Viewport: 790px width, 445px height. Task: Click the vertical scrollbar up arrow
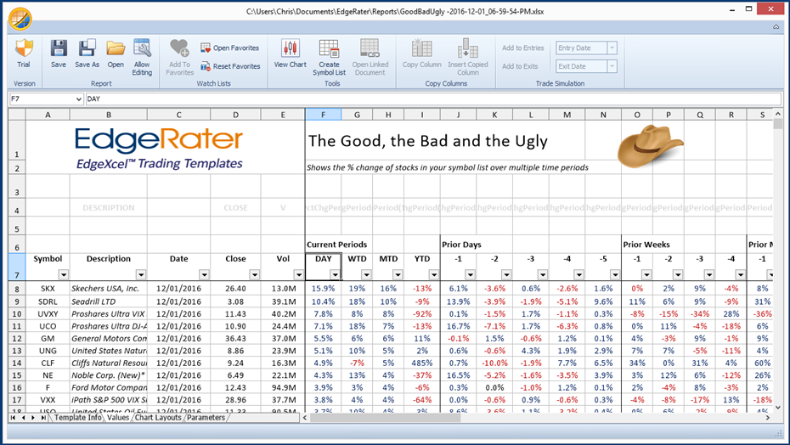(777, 115)
